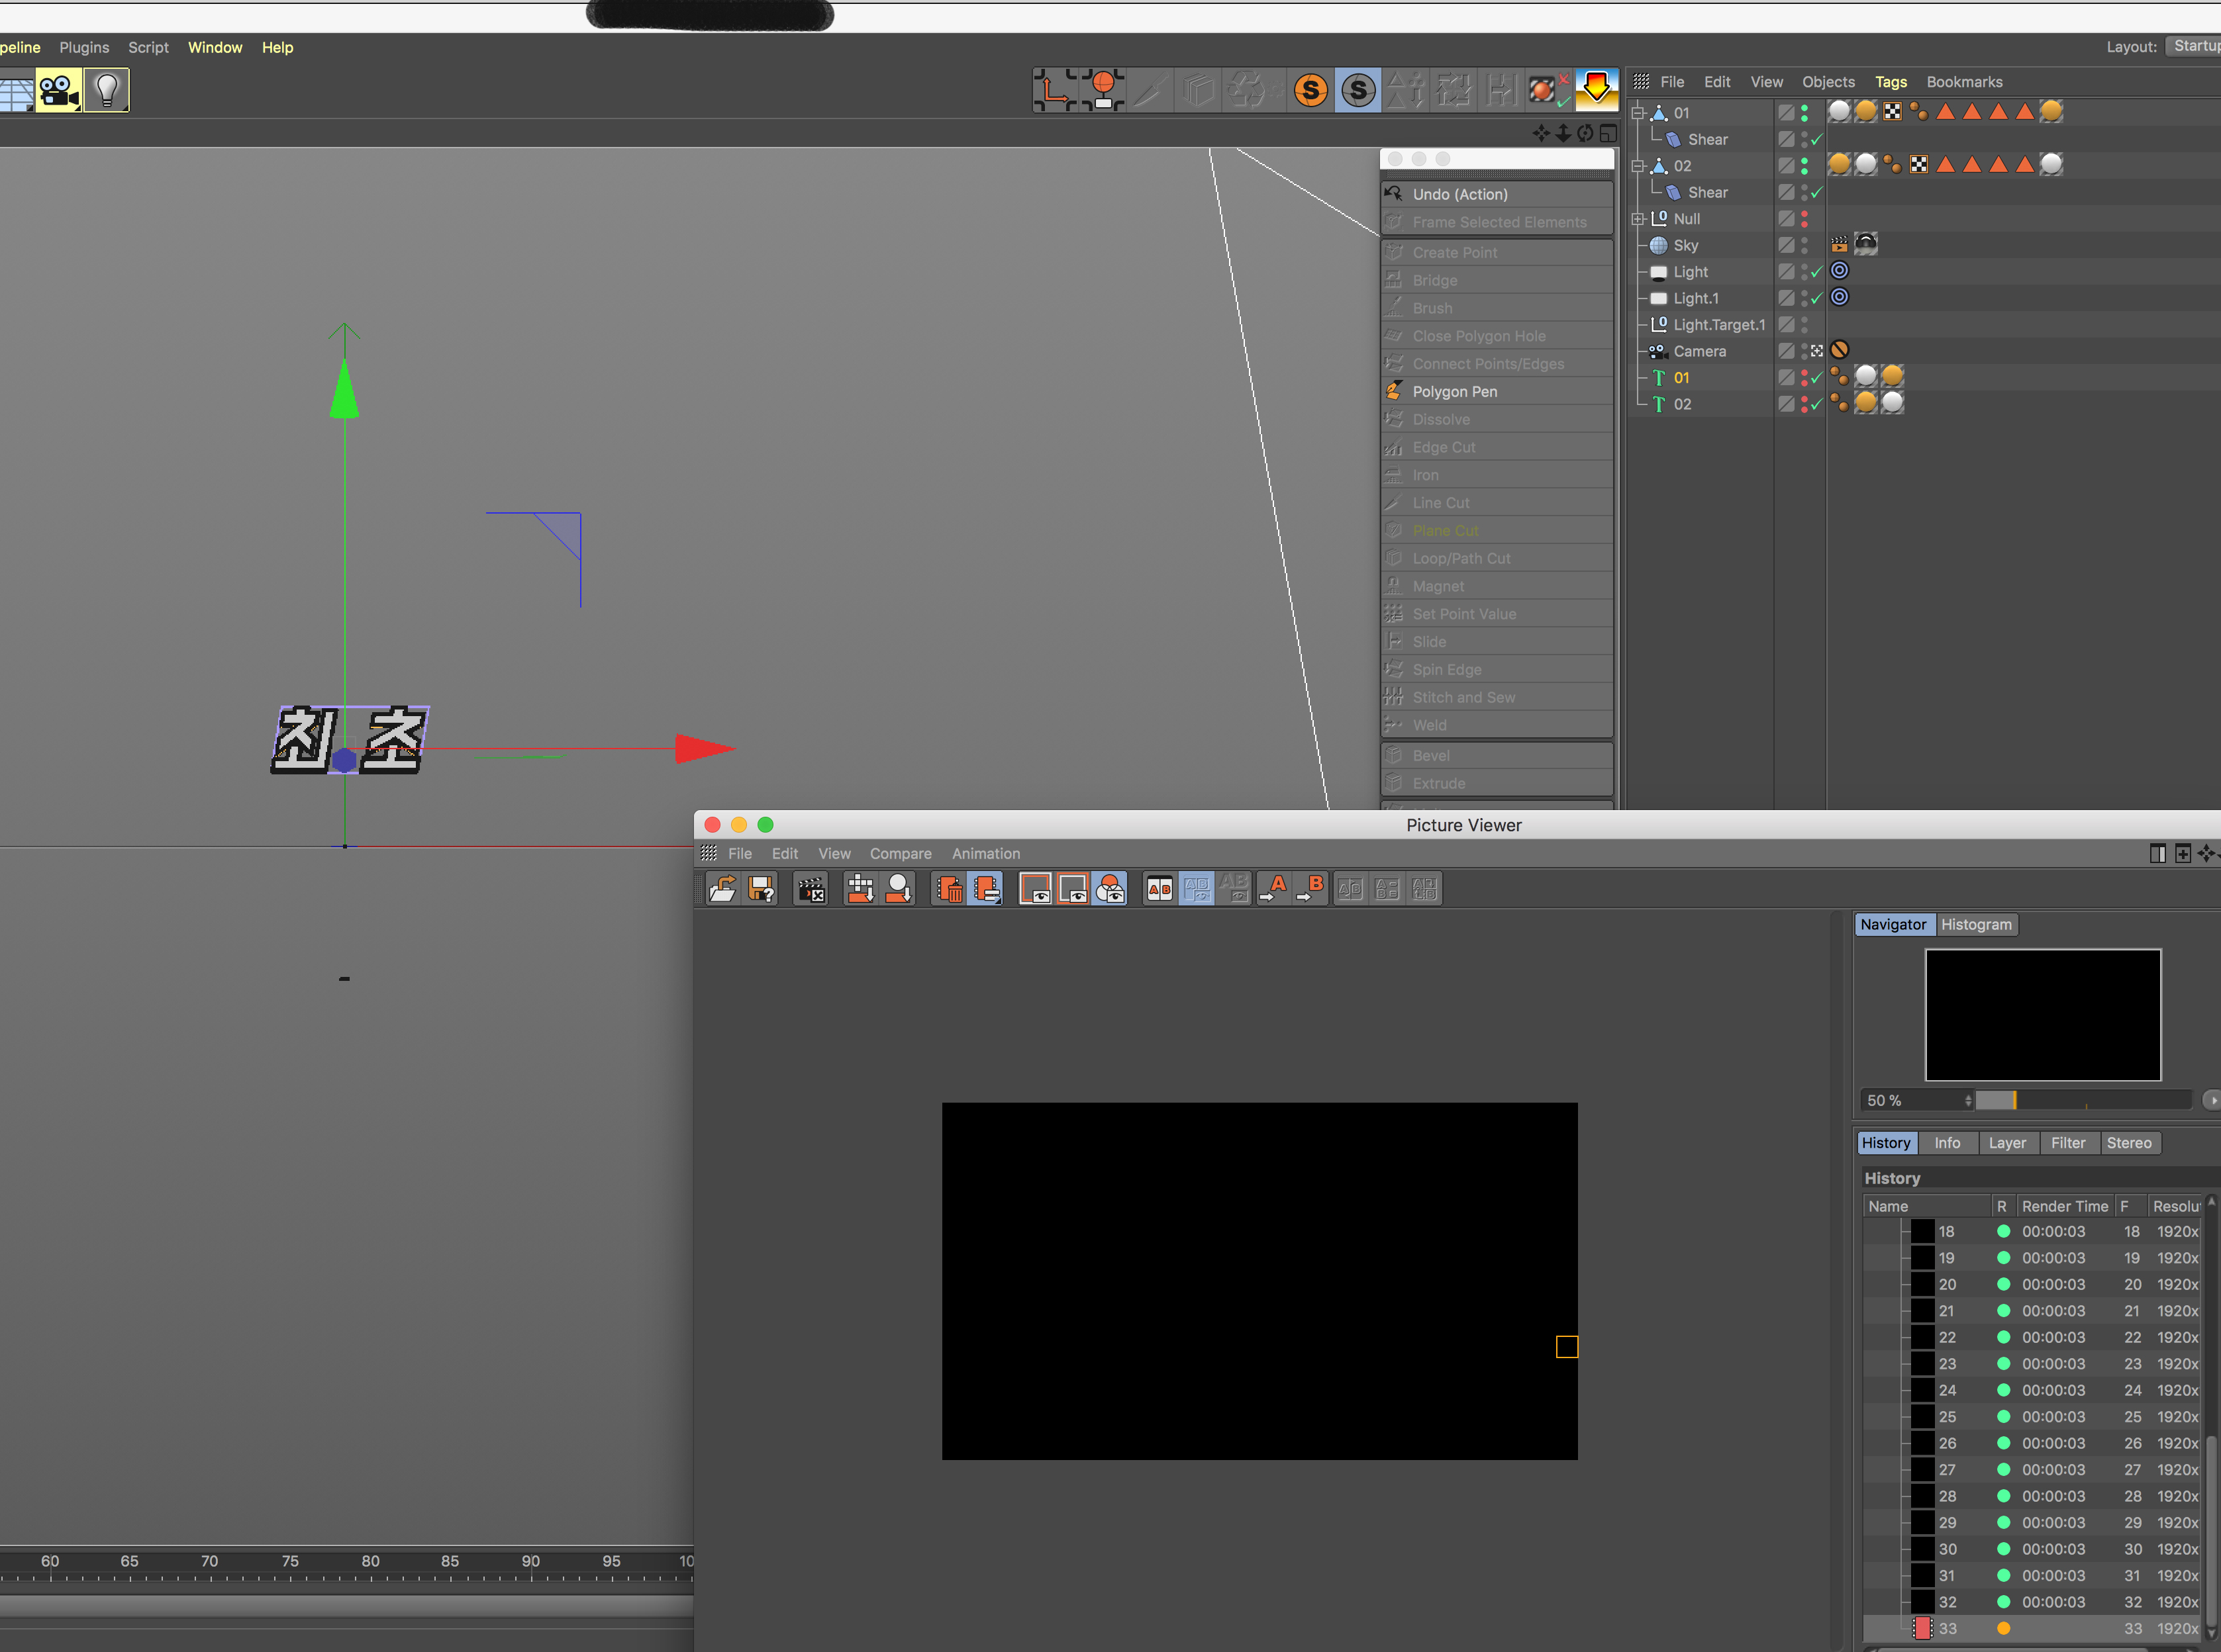Open Picture Viewer Compare menu

901,853
